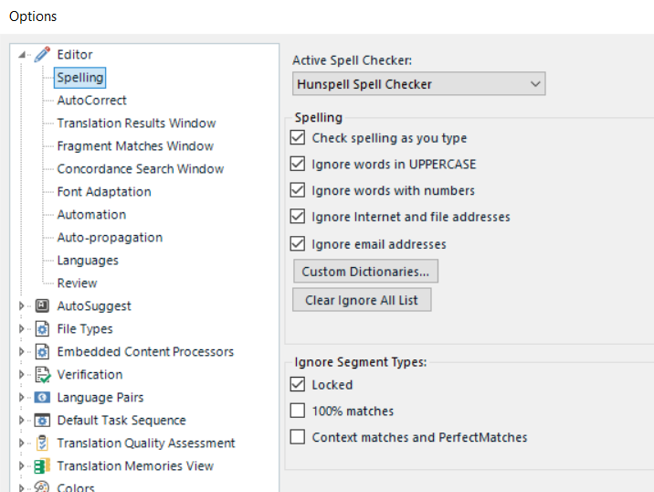Expand the Verification node arrow

click(x=22, y=375)
